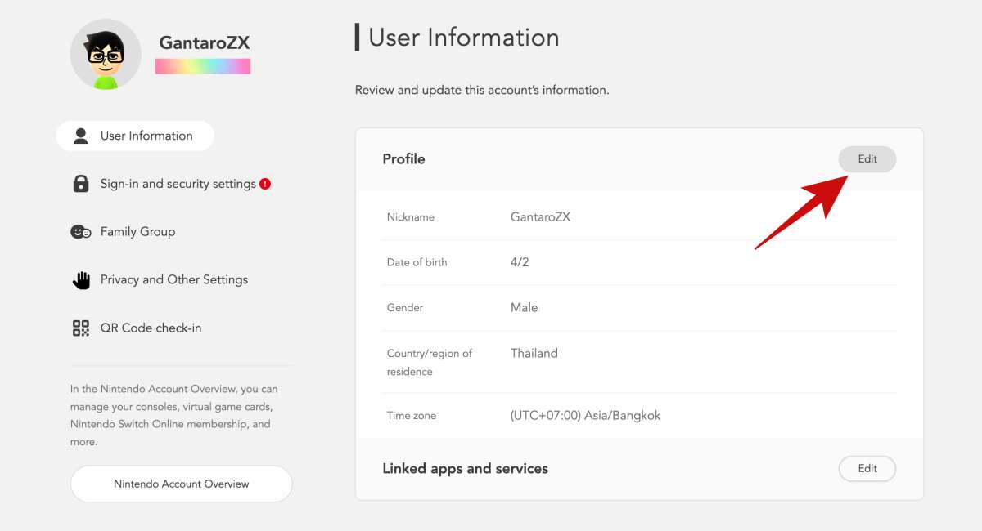Open Sign-in and security settings
This screenshot has height=531, width=982.
(x=178, y=184)
